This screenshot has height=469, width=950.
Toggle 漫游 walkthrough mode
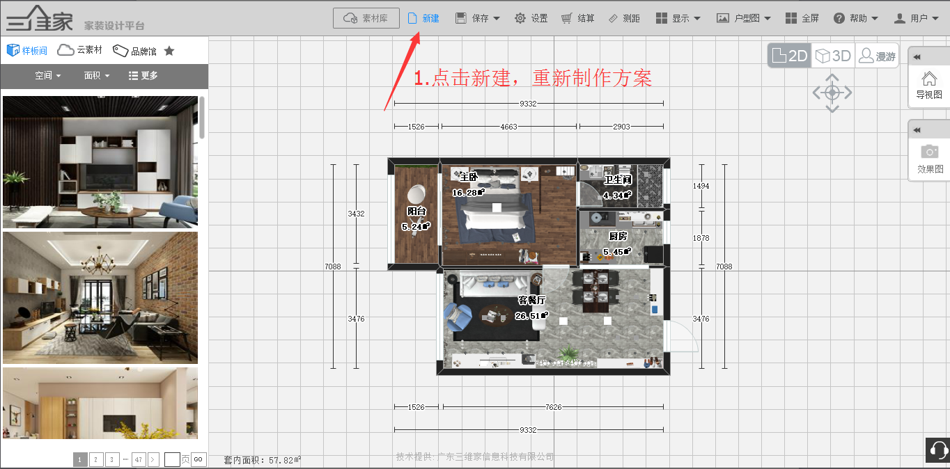point(876,56)
